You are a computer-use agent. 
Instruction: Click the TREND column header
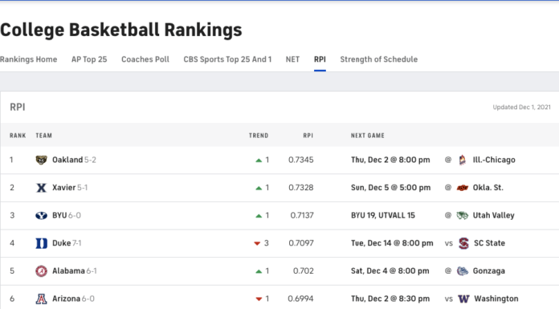pos(259,136)
